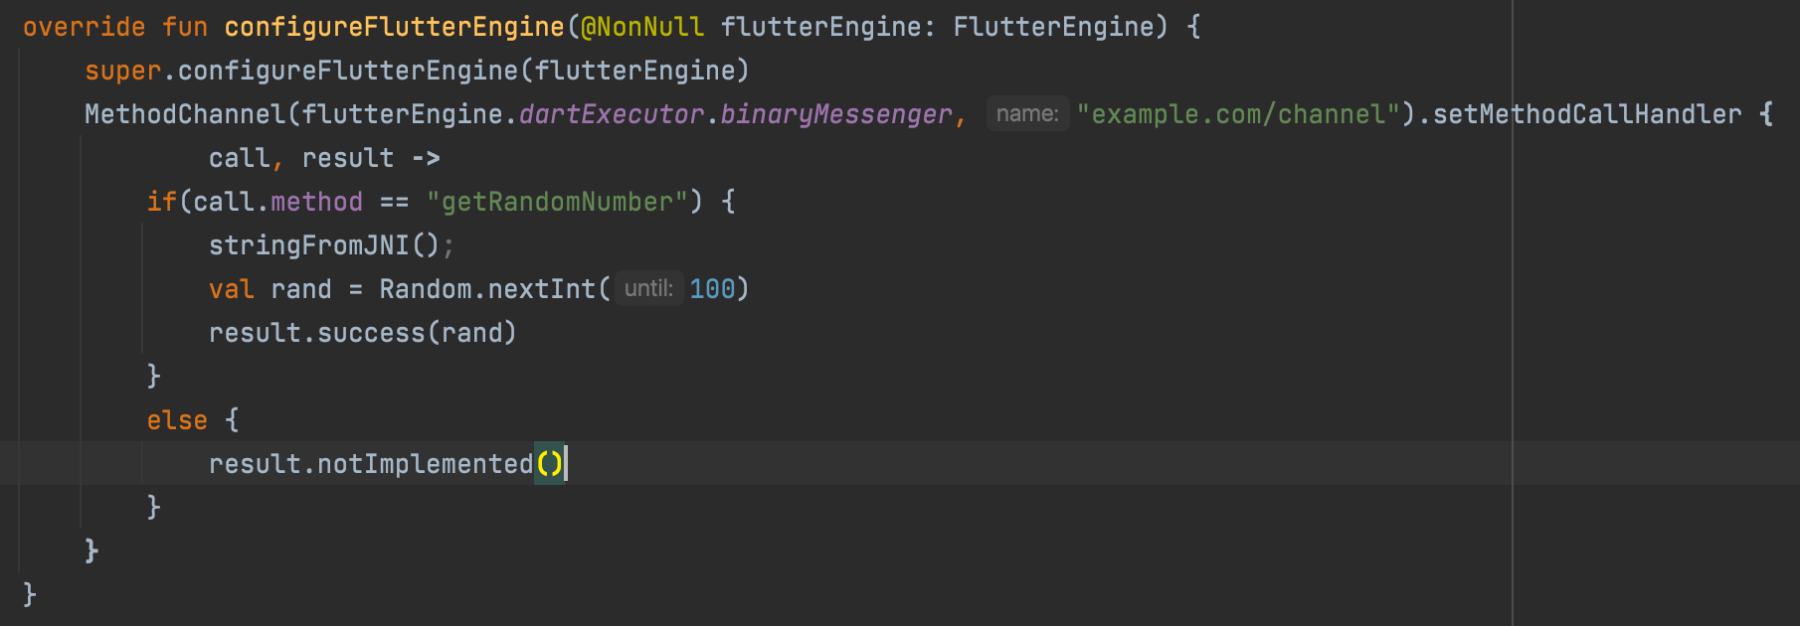1800x626 pixels.
Task: Click setMethodCallHandler method name
Action: [x=1587, y=114]
